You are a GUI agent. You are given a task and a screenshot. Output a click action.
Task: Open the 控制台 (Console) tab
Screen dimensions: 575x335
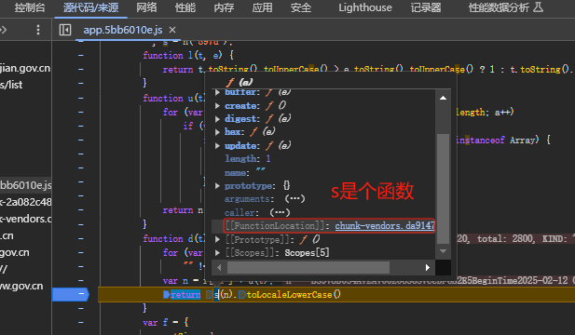coord(30,7)
